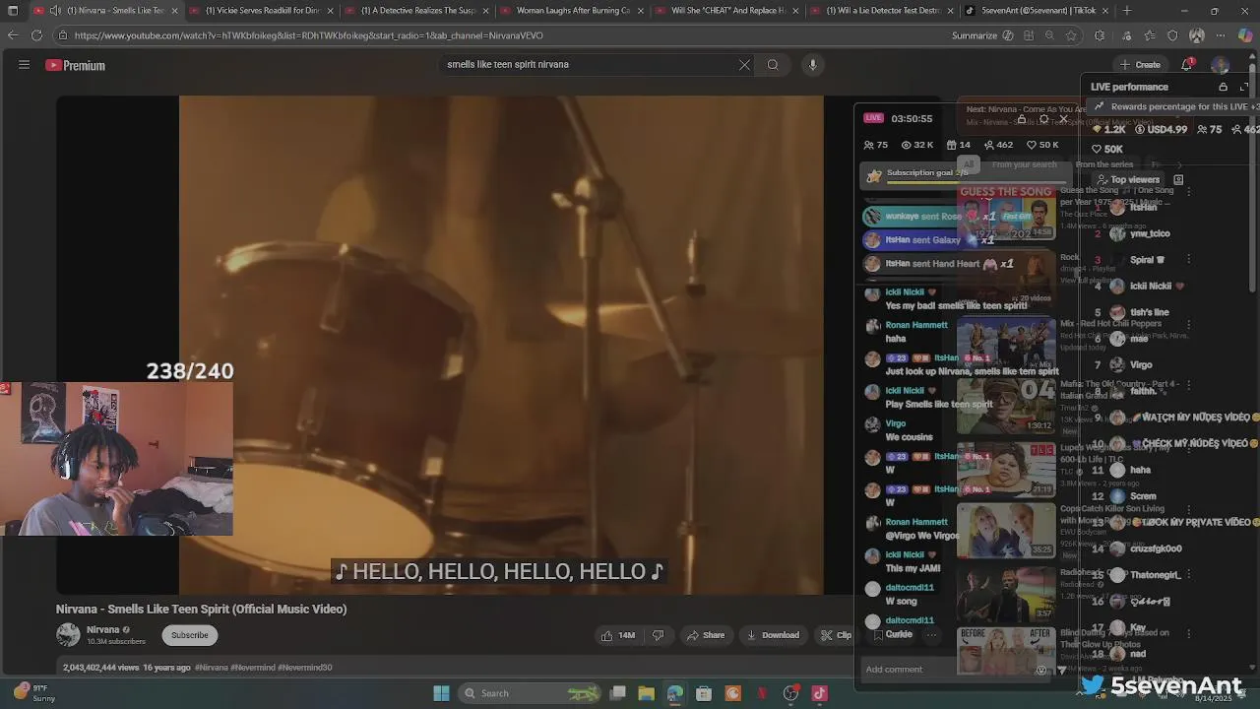Open a new browser tab with plus

(1127, 11)
